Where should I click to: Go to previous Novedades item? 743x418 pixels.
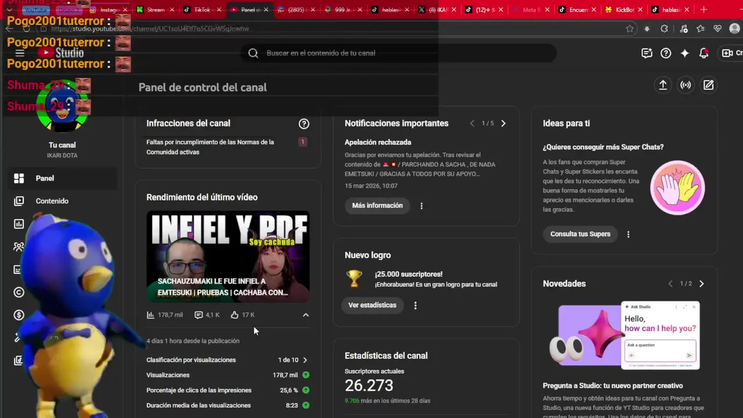click(x=670, y=284)
